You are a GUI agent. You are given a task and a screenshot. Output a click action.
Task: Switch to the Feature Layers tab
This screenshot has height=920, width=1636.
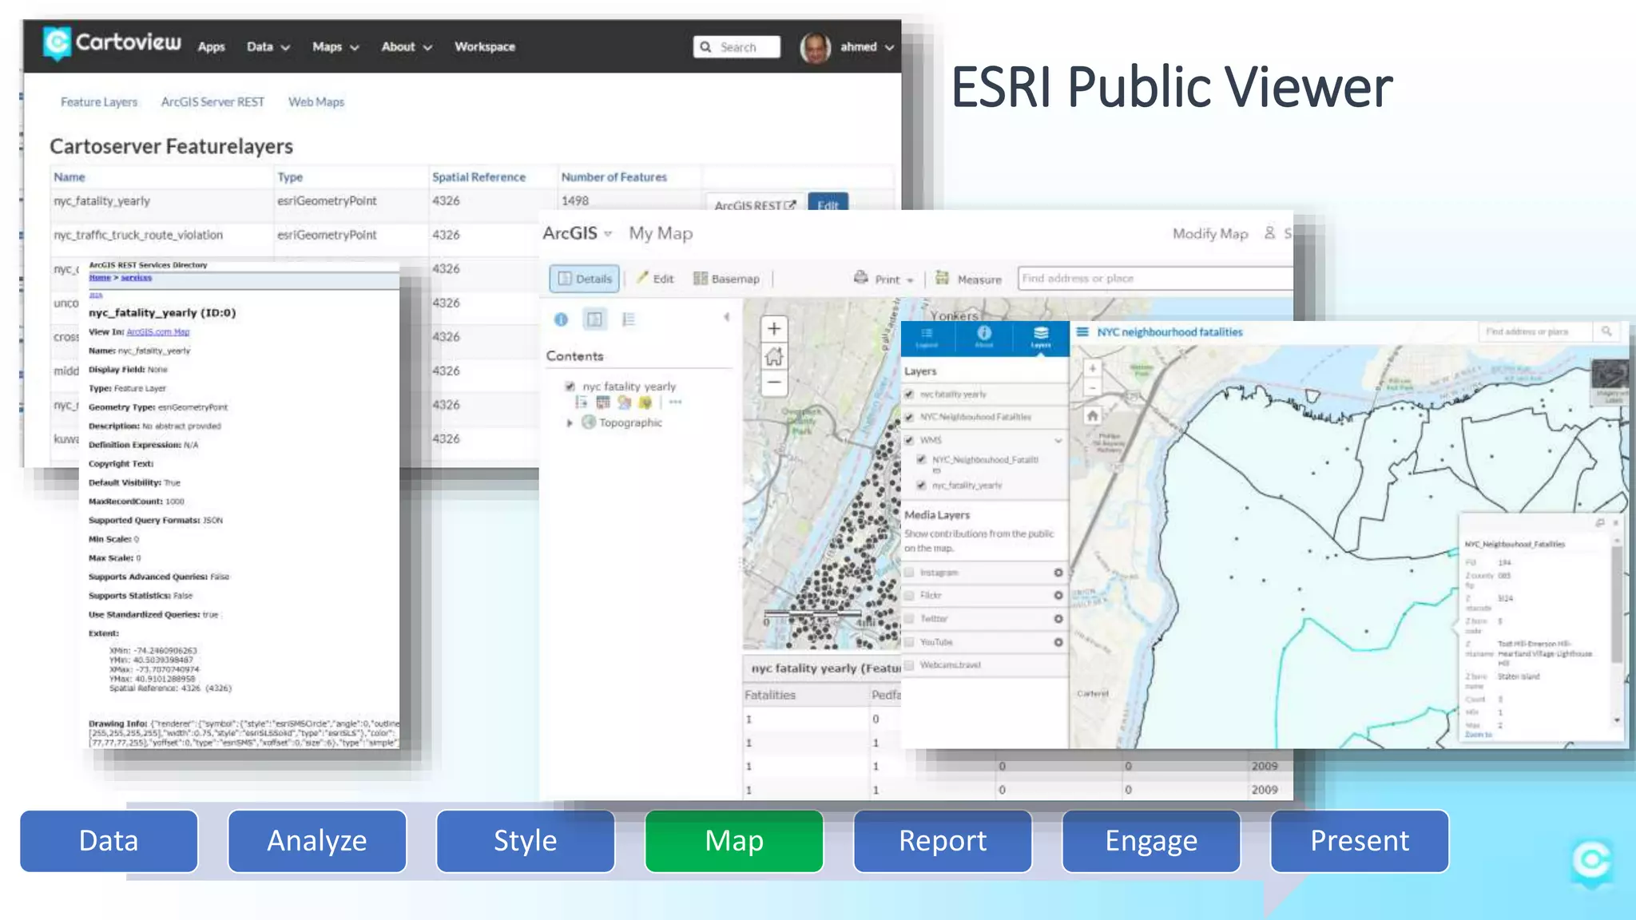pos(99,102)
